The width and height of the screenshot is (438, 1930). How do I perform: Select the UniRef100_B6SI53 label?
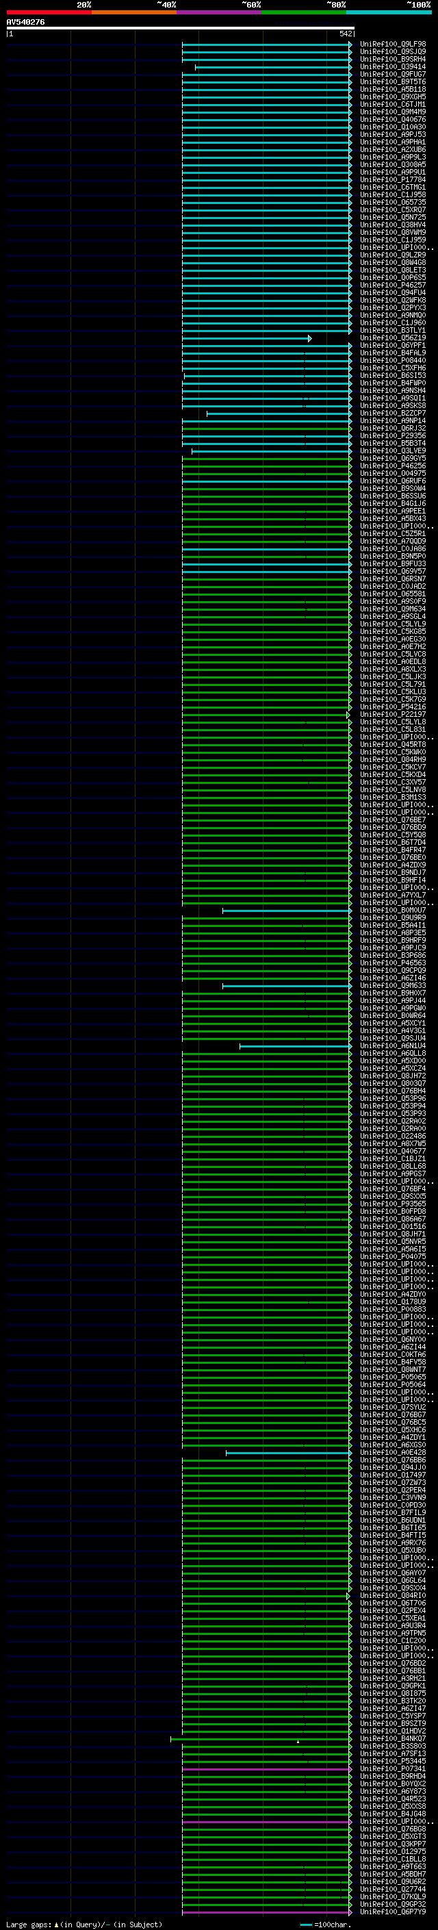click(x=392, y=375)
